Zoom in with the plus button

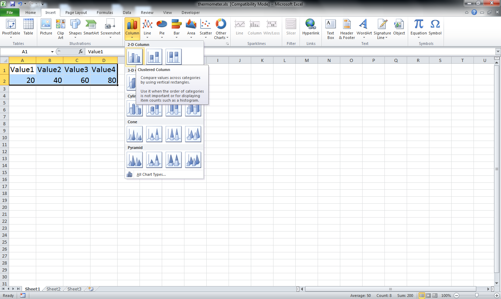497,296
